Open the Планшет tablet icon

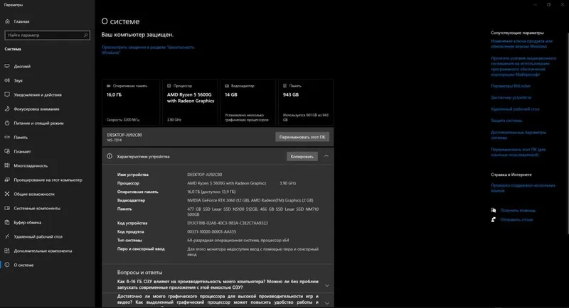[x=7, y=151]
